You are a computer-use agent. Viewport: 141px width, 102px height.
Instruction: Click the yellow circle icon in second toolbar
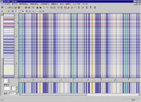(x=5, y=11)
